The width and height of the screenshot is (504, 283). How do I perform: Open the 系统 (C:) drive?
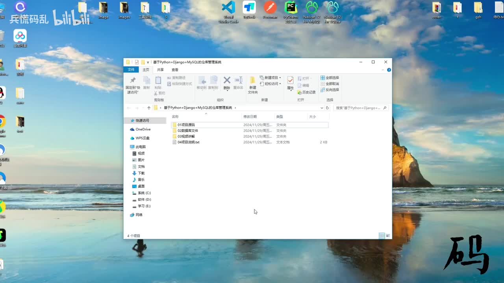click(142, 193)
